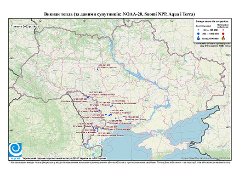This screenshot has height=169, width=239.
Task: Click the 7 лютого 2022 timestamp
Action: (25, 26)
